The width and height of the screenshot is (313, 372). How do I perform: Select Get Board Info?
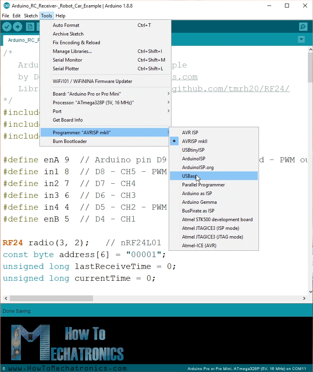tap(68, 120)
